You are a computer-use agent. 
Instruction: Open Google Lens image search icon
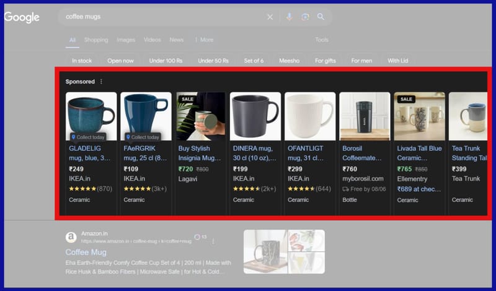click(305, 17)
